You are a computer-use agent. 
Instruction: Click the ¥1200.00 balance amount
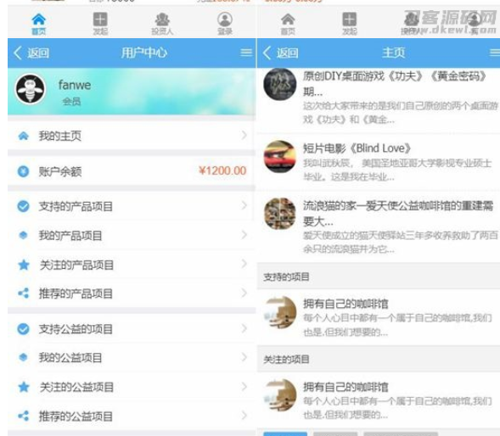pyautogui.click(x=222, y=170)
